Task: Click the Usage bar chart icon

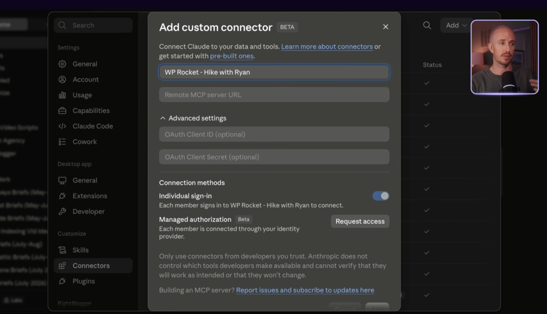Action: (62, 95)
